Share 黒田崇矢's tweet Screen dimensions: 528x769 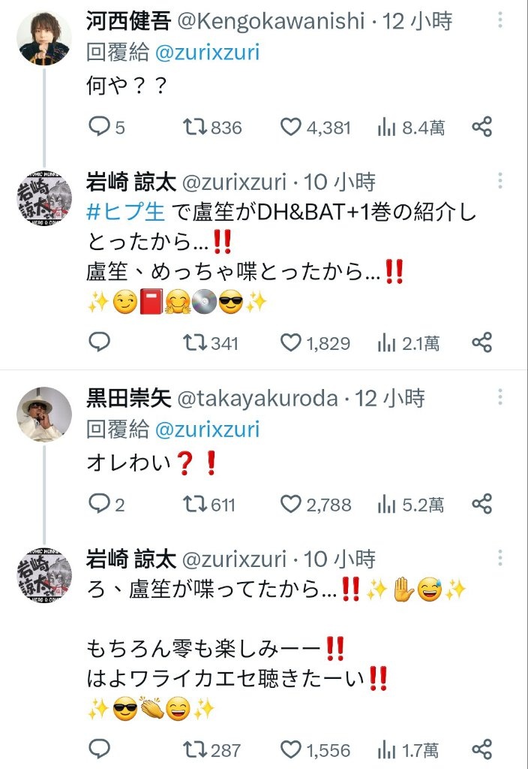(482, 504)
